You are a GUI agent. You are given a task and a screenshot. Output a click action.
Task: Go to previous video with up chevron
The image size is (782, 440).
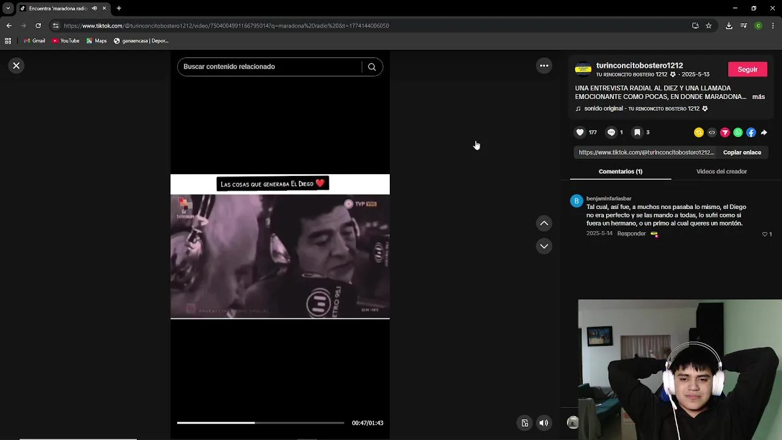[x=544, y=223]
